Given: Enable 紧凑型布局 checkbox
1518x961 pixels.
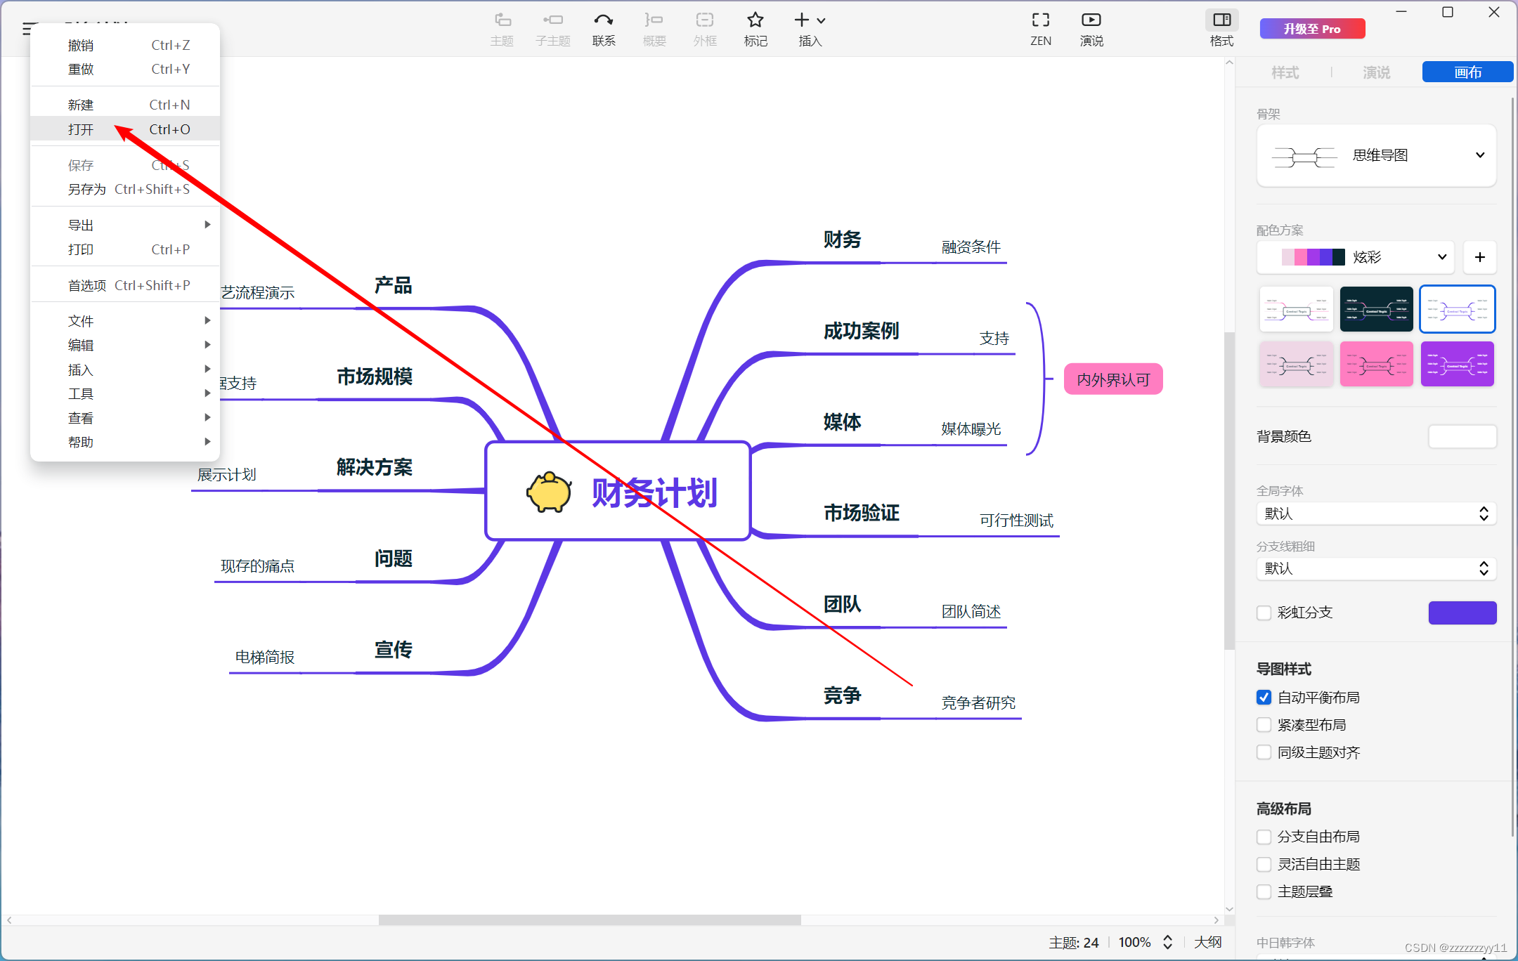Looking at the screenshot, I should [x=1264, y=725].
